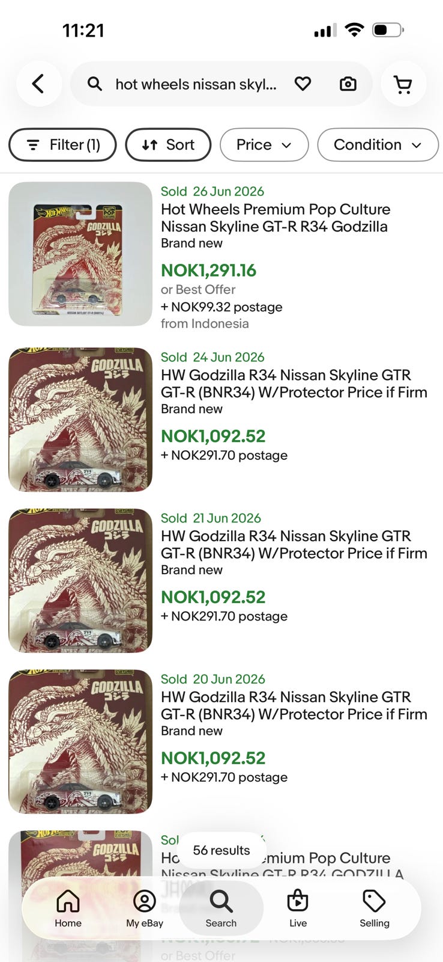Tap thumbnail of listing sold 21 Jun 2026
Screen dimensions: 443x962
(x=80, y=581)
